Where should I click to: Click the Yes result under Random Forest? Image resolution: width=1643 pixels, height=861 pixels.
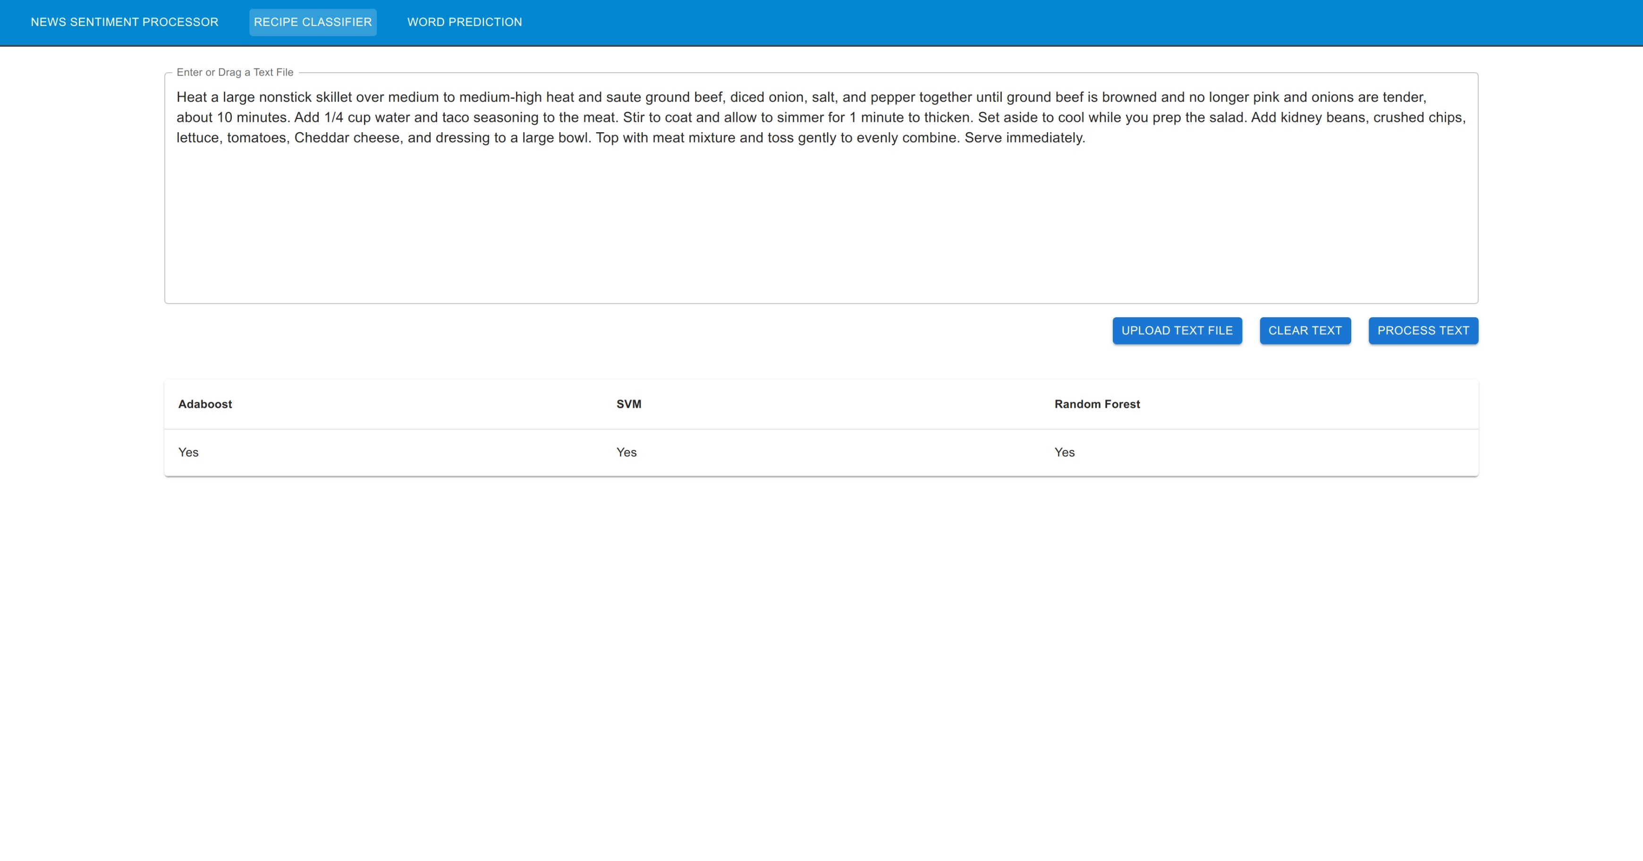[1065, 452]
